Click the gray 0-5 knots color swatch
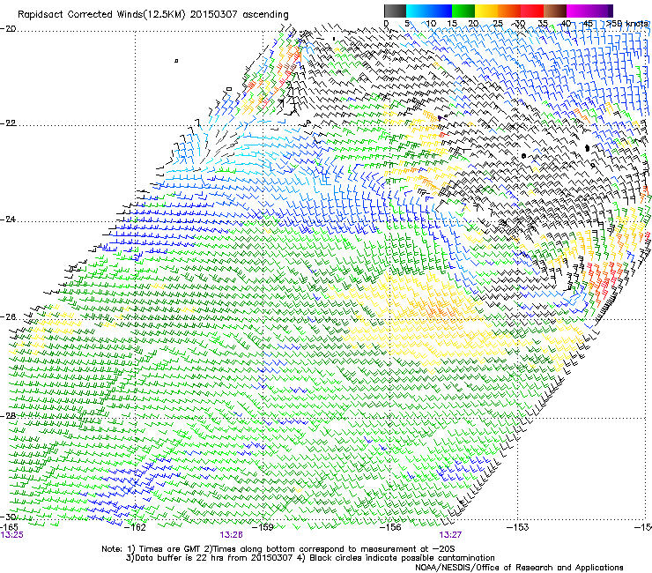 [395, 11]
